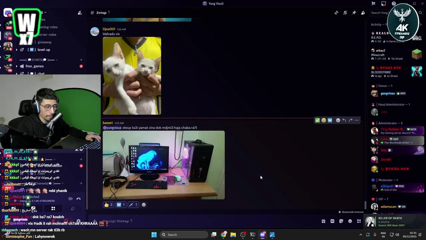Image resolution: width=426 pixels, height=240 pixels.
Task: Toggle rifle emoji reaction with count 1
Action: point(133,205)
